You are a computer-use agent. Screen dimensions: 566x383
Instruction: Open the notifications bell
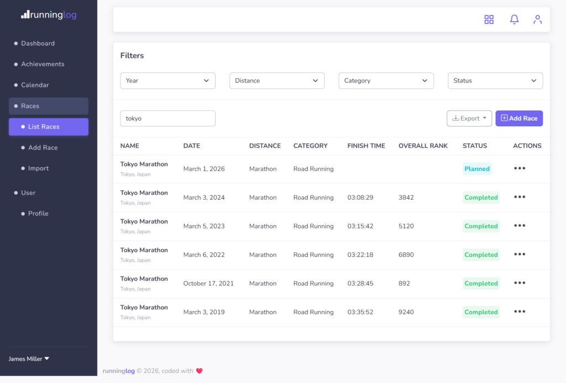[x=514, y=19]
